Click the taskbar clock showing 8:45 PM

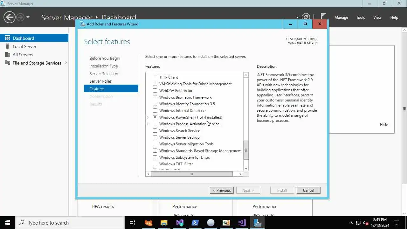[380, 223]
